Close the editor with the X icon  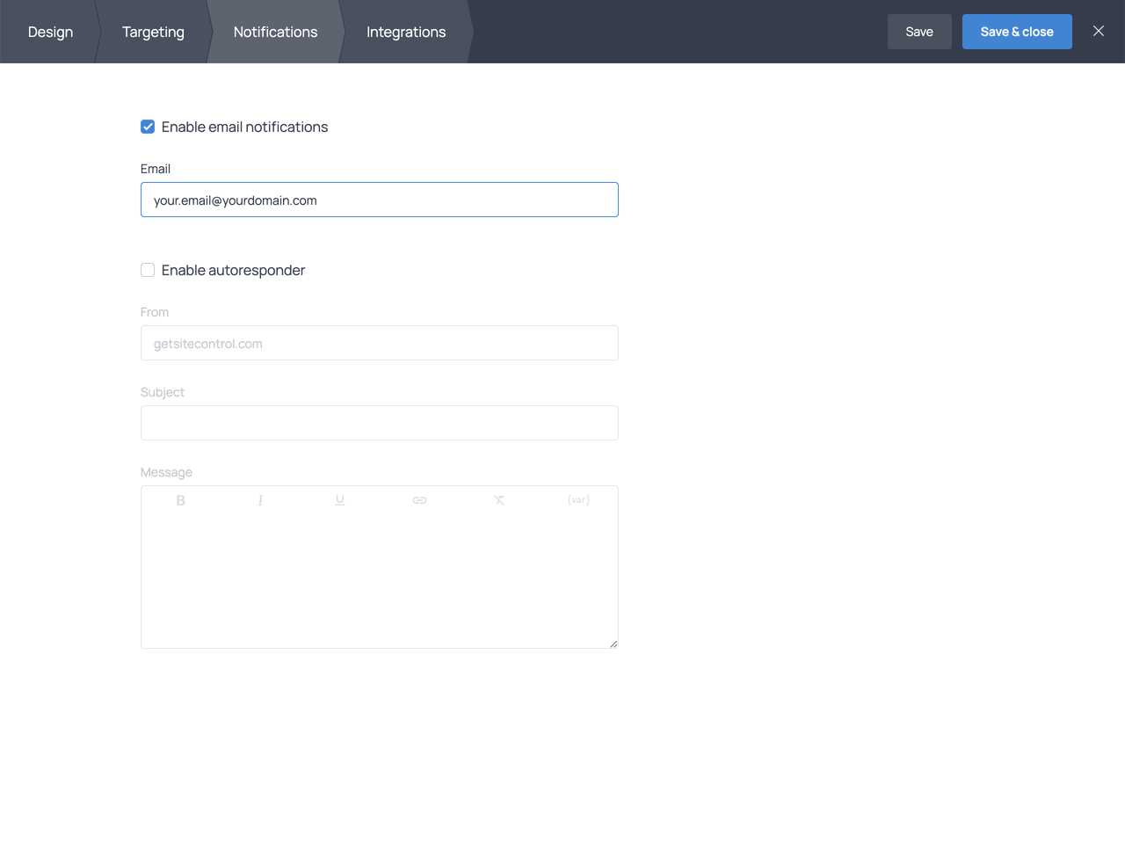coord(1098,31)
